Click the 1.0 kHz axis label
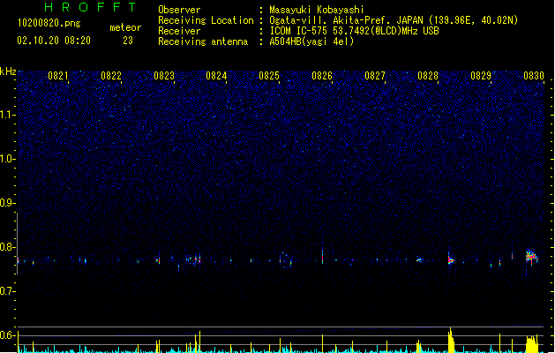This screenshot has width=555, height=353. 7,159
